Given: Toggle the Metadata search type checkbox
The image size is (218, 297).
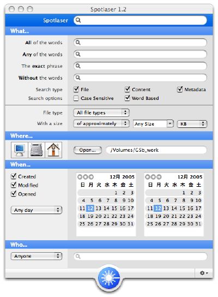Looking at the screenshot, I should pyautogui.click(x=180, y=89).
